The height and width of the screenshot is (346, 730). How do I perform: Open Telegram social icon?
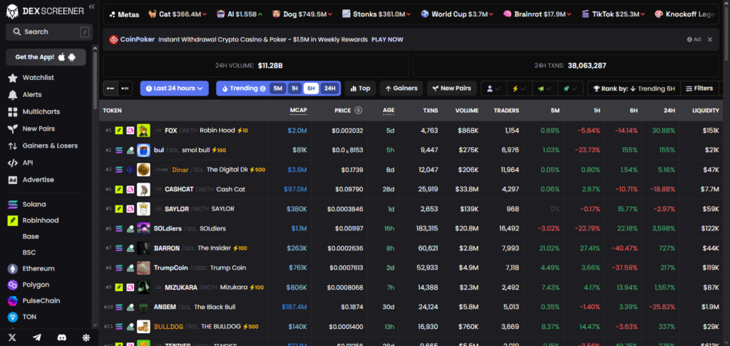coord(37,337)
